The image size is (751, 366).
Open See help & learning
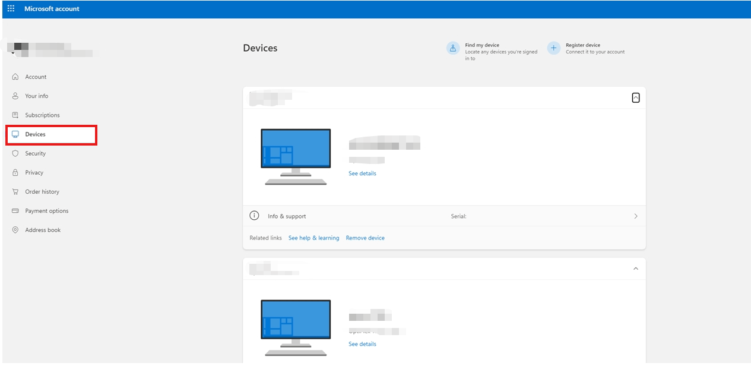pyautogui.click(x=313, y=238)
